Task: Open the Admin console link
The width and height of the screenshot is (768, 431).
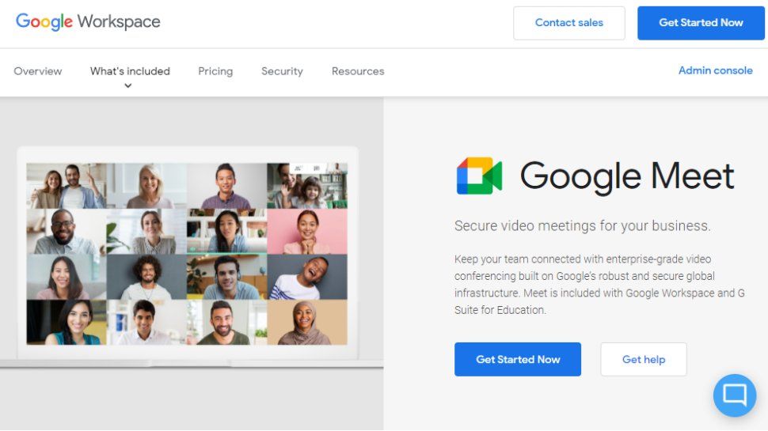Action: tap(715, 70)
